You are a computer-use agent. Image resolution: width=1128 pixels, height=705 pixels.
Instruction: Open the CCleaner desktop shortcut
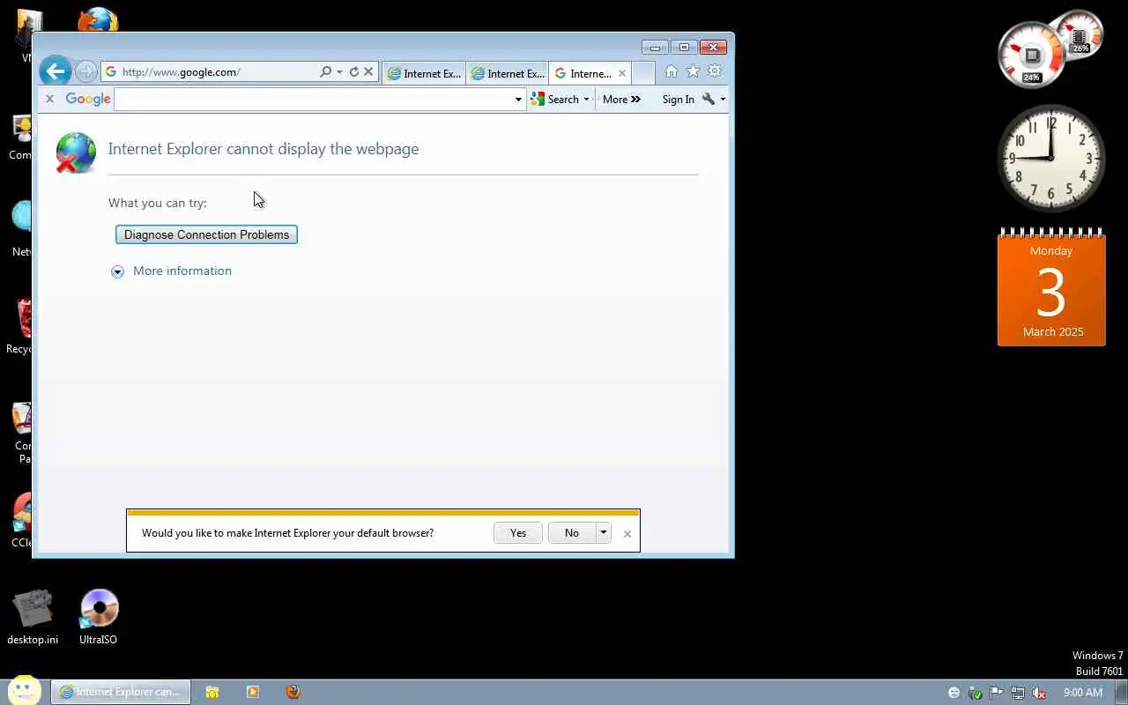click(22, 521)
